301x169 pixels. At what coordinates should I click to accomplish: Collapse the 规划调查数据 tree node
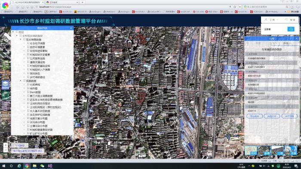click(x=21, y=39)
